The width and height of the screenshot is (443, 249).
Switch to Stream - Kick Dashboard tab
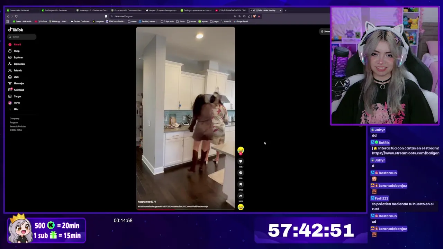point(22,10)
